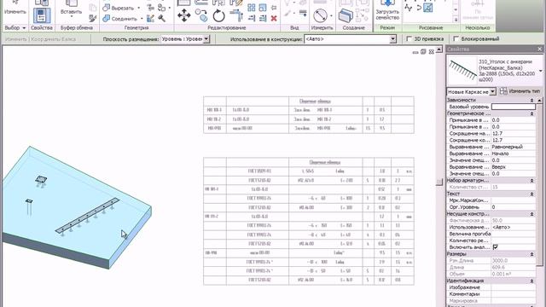Click the drawing view vertical scroll up arrow
The image size is (546, 307).
pyautogui.click(x=439, y=49)
